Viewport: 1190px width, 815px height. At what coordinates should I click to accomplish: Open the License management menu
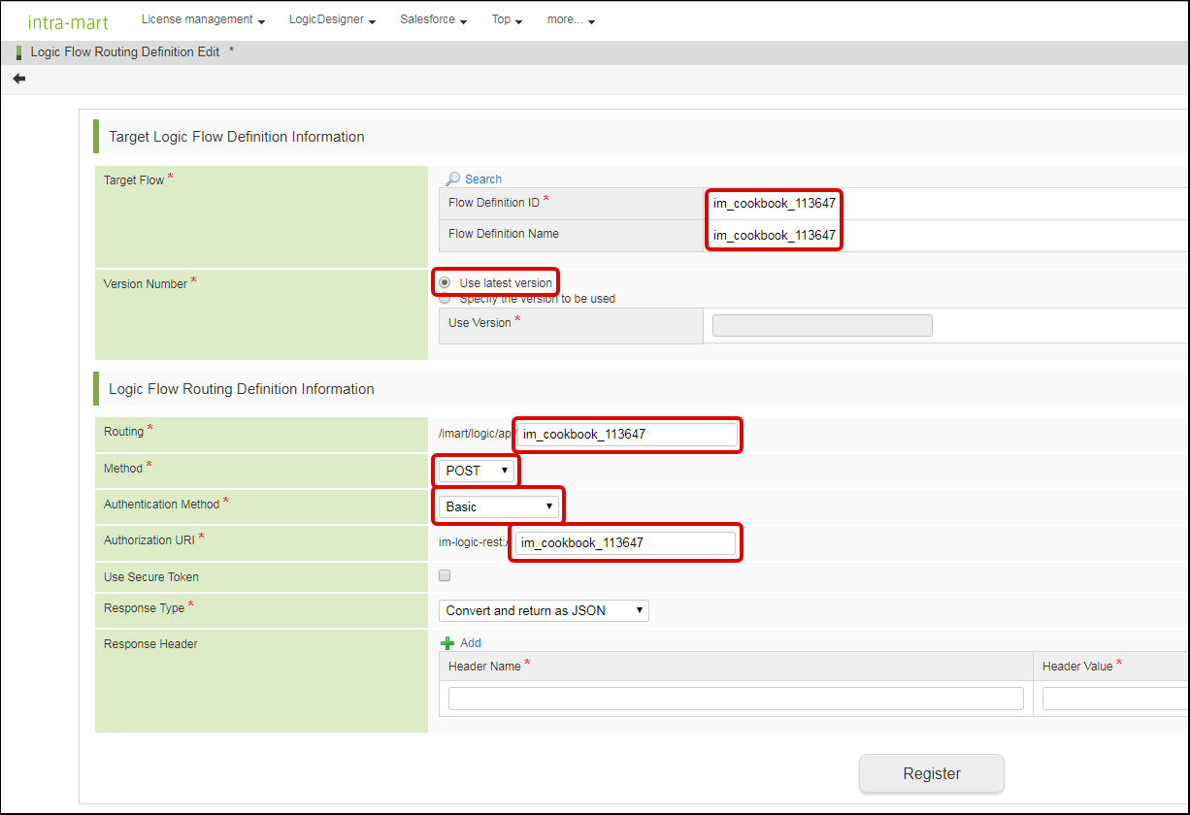[x=203, y=19]
